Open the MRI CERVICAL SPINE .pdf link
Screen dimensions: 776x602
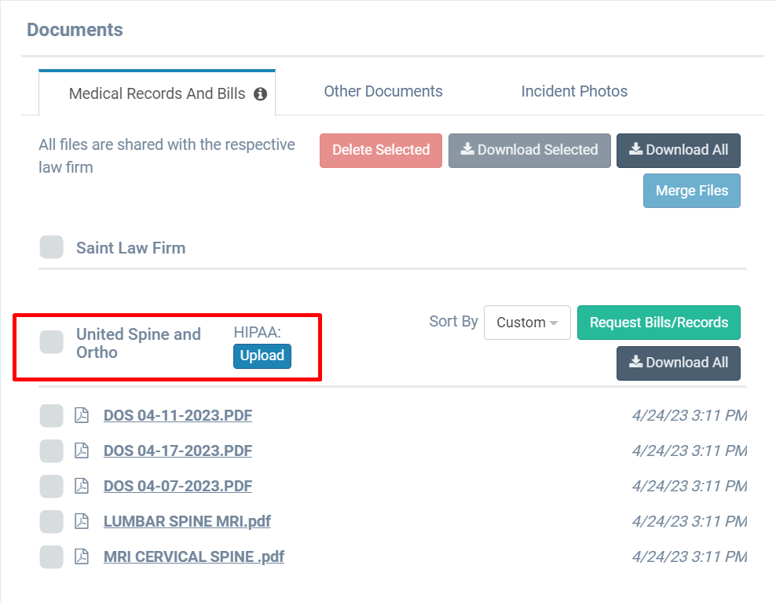194,557
